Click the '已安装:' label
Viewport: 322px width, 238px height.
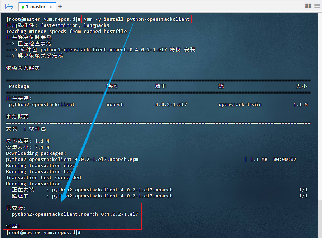tap(16, 208)
